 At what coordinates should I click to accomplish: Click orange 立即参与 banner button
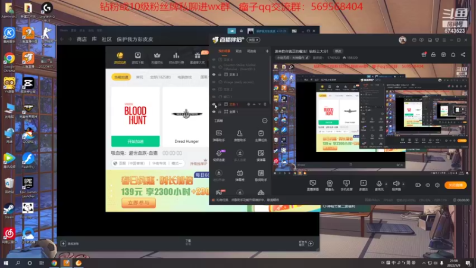point(139,202)
